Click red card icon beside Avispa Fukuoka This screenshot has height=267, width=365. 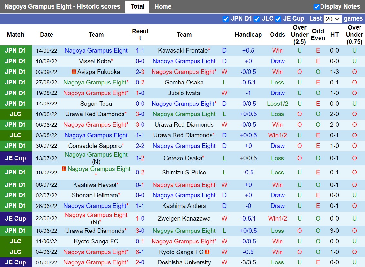coord(74,72)
